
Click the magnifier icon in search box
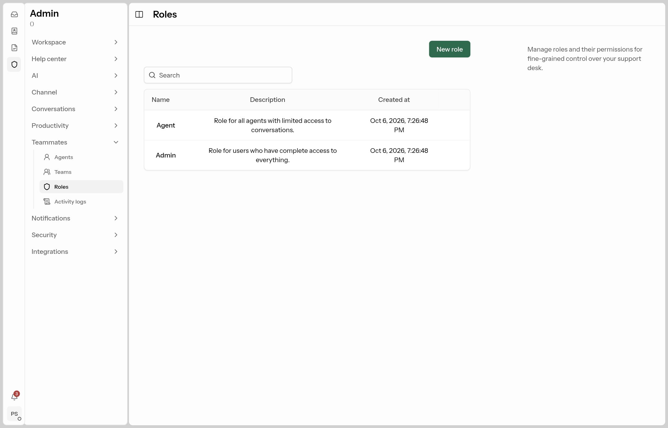pyautogui.click(x=152, y=75)
